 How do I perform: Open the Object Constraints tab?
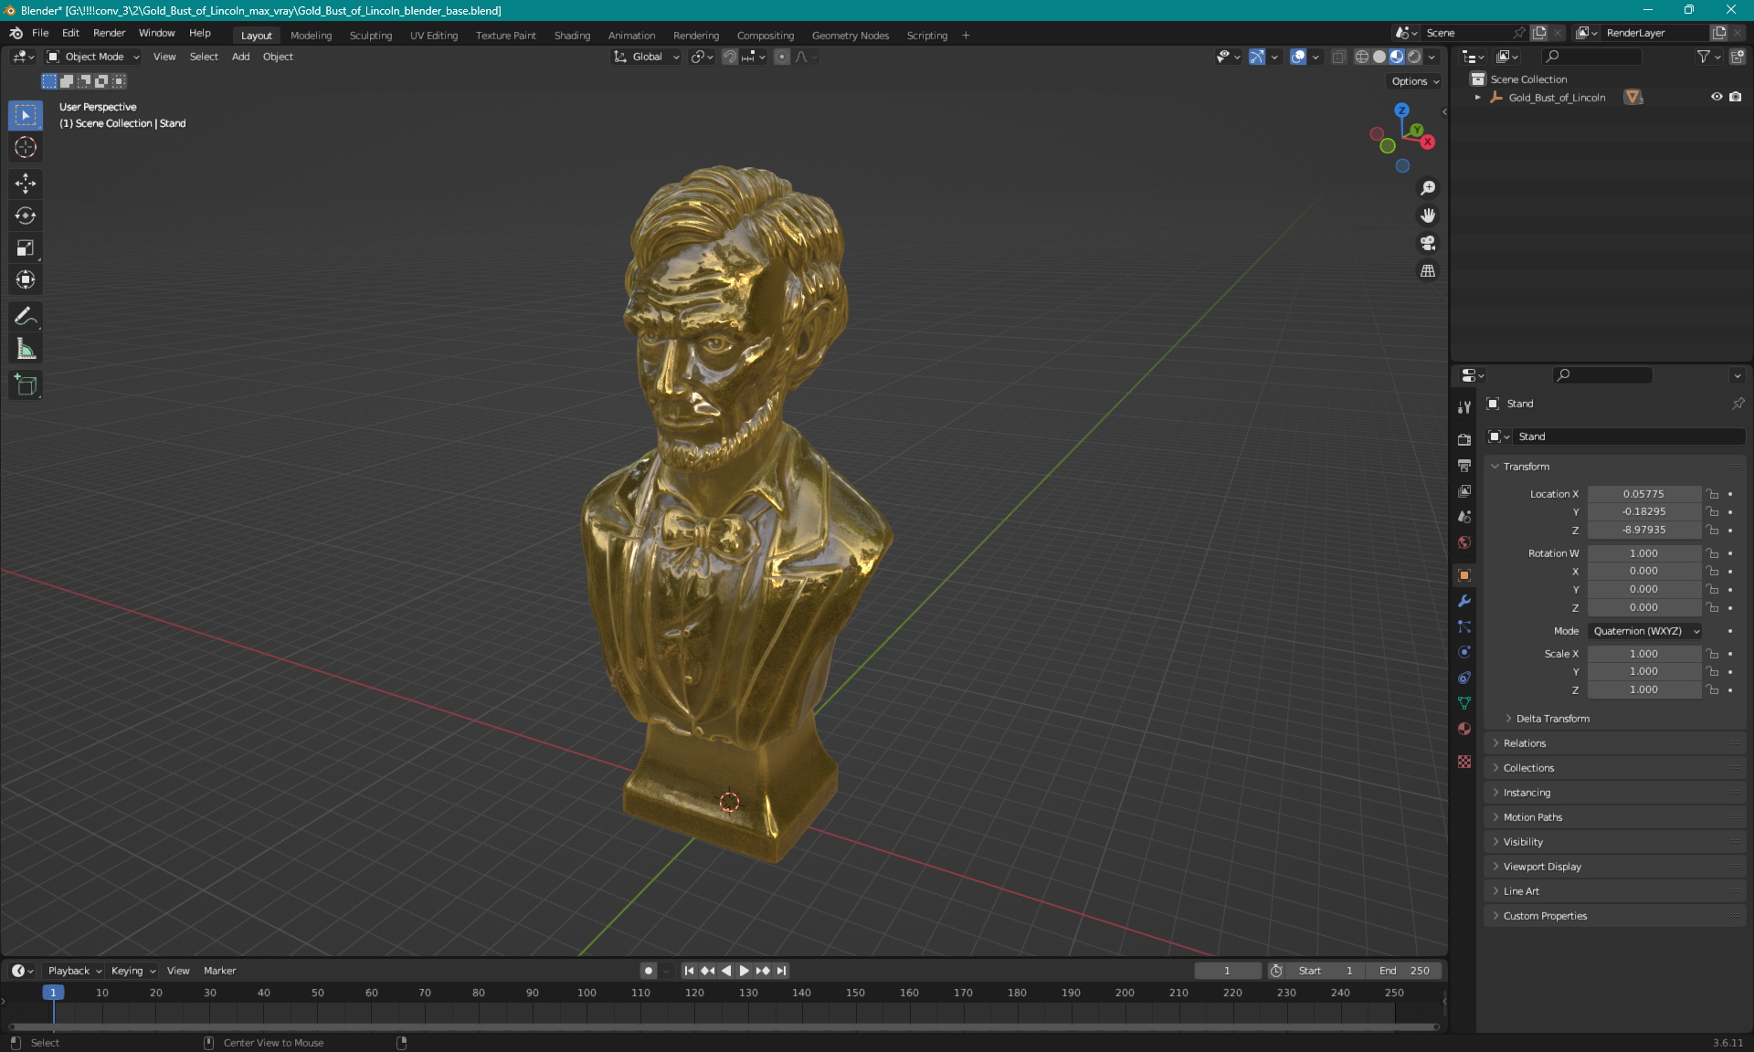1464,678
